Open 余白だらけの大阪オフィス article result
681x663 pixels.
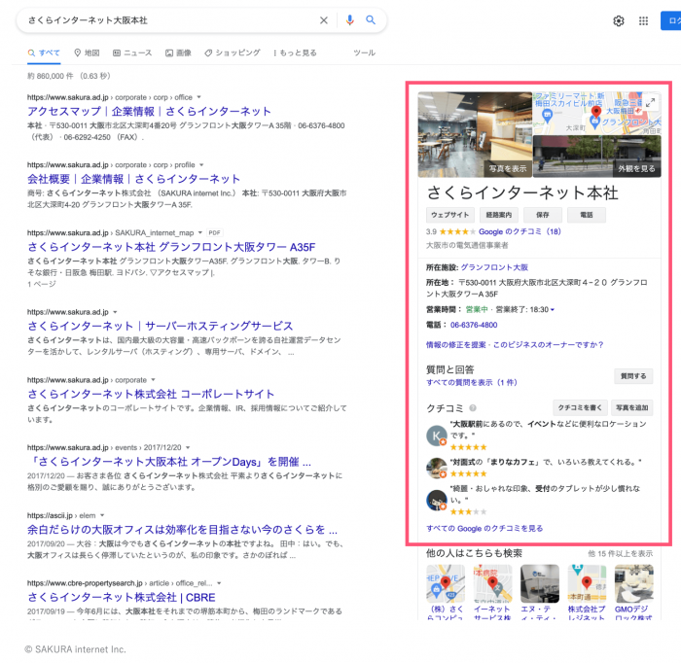click(x=183, y=530)
